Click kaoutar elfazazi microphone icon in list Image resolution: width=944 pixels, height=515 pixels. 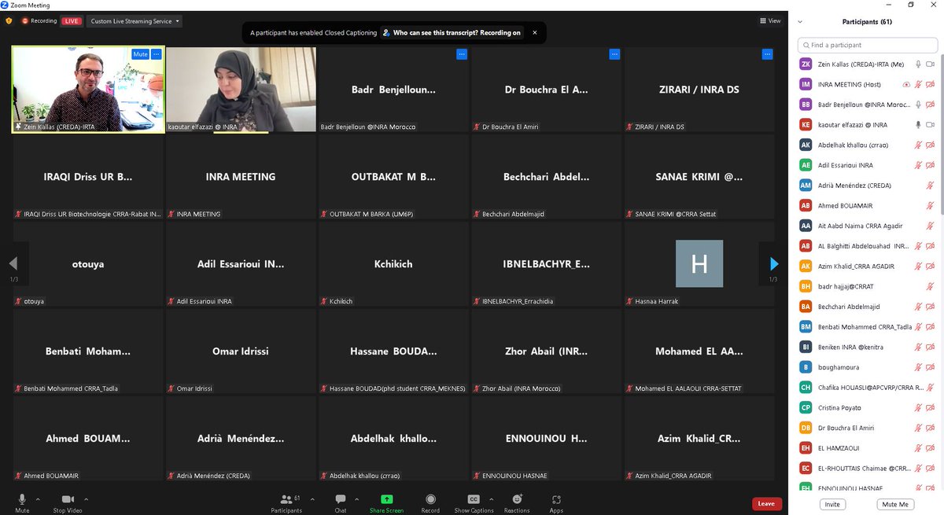pos(918,124)
